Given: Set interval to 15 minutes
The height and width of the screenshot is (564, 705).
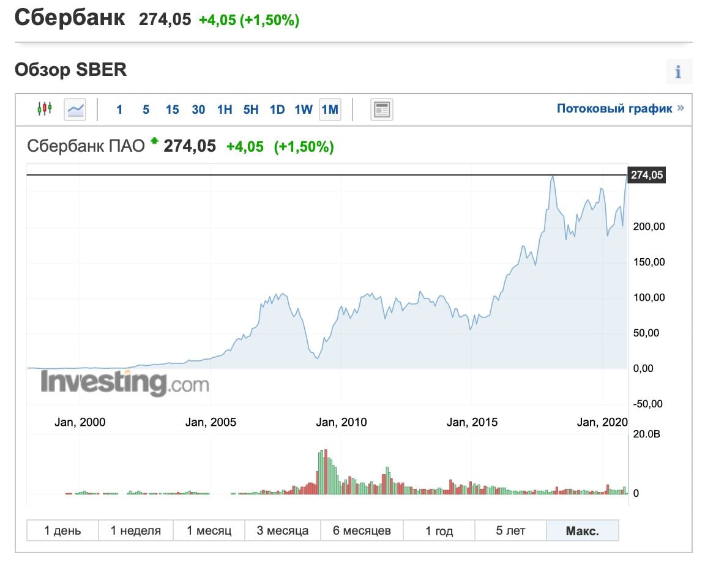Looking at the screenshot, I should click(172, 109).
